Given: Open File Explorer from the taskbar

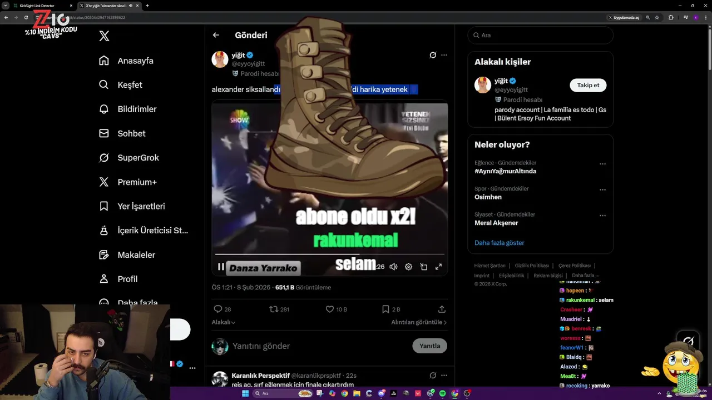Looking at the screenshot, I should [357, 393].
